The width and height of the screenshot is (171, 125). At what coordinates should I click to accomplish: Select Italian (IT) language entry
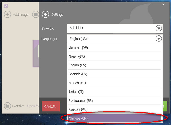(115, 92)
